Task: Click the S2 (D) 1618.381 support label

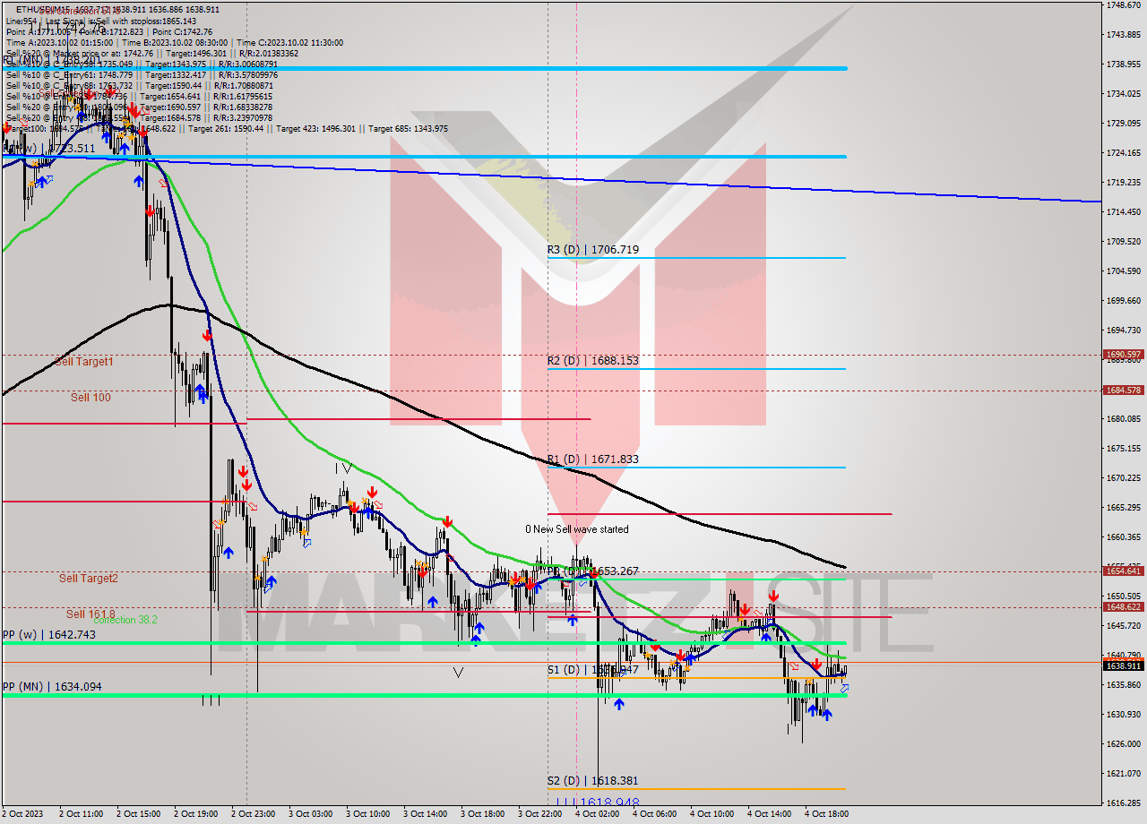Action: pyautogui.click(x=593, y=781)
